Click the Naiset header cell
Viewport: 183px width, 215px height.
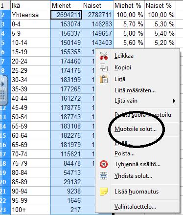[97, 6]
